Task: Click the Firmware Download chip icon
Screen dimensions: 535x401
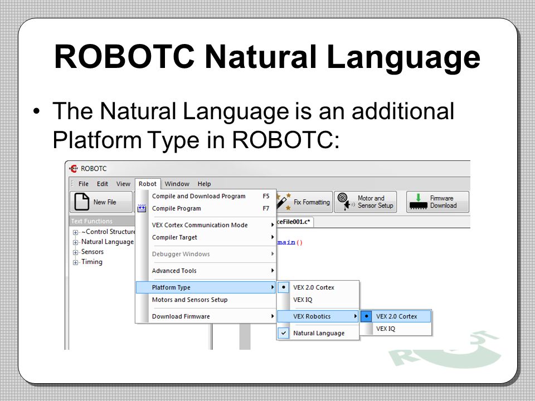Action: 419,202
